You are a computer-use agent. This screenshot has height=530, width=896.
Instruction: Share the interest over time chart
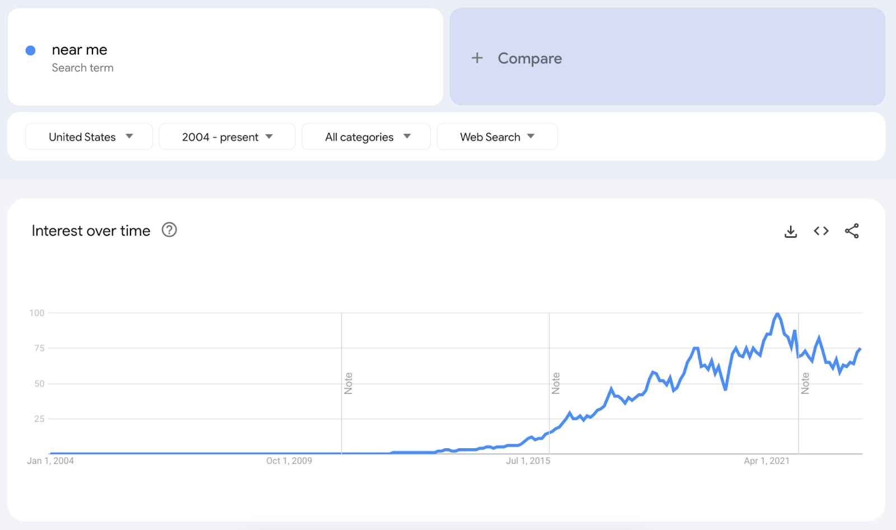click(x=852, y=231)
